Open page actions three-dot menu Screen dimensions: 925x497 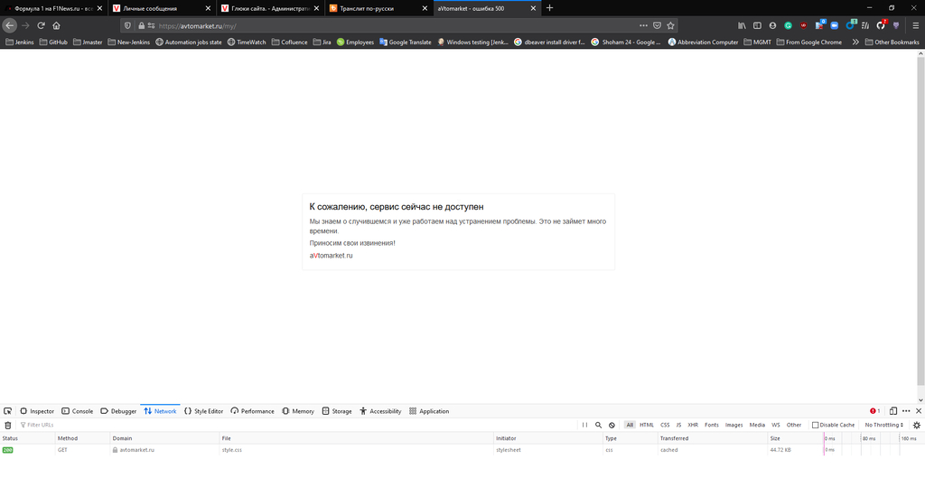[x=643, y=25]
